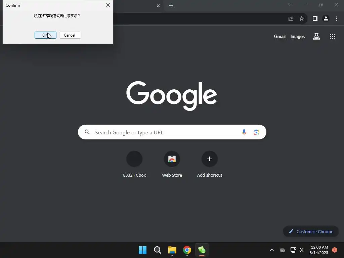Start voice search with microphone icon
This screenshot has height=258, width=344.
244,132
